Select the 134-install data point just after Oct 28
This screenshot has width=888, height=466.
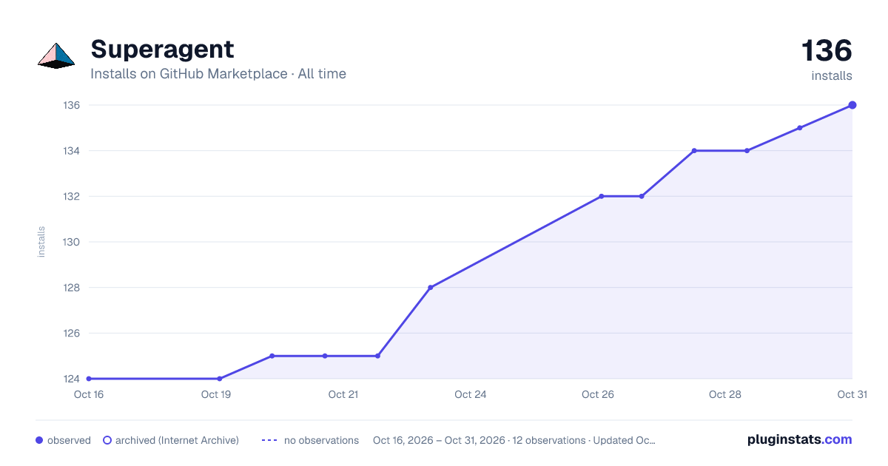tap(747, 151)
